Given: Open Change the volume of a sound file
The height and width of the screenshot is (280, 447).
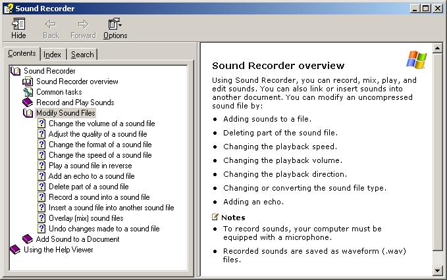Looking at the screenshot, I should coord(102,124).
